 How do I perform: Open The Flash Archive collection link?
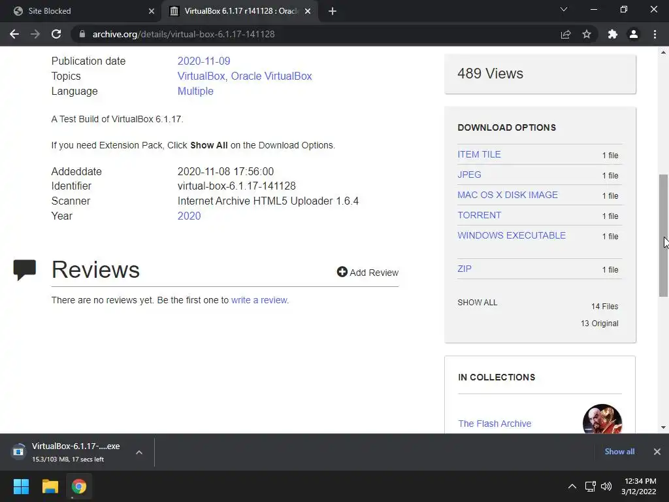[x=495, y=424]
